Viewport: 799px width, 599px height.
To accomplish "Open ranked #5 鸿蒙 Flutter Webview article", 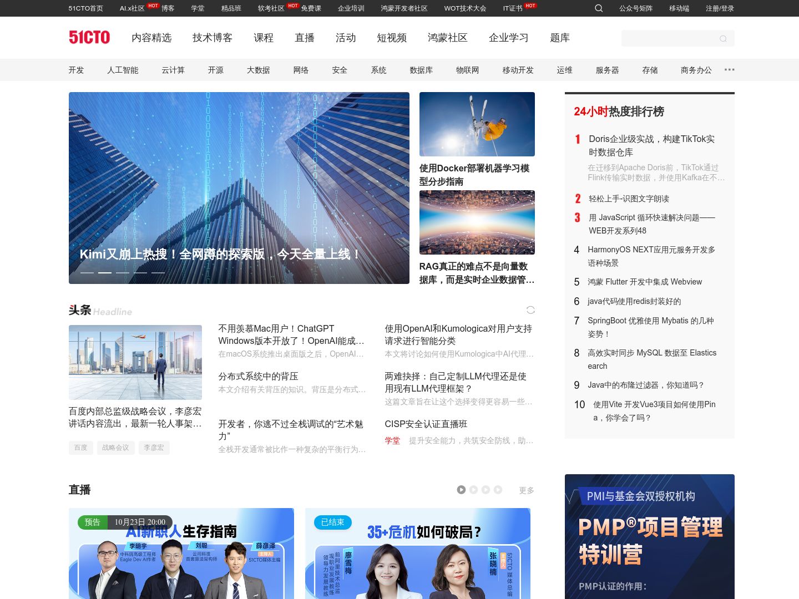I will click(645, 282).
